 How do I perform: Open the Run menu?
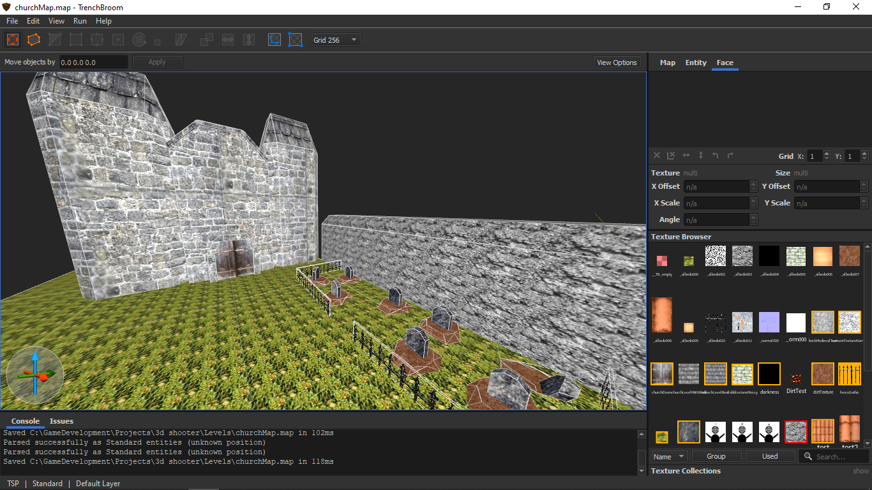pyautogui.click(x=80, y=21)
